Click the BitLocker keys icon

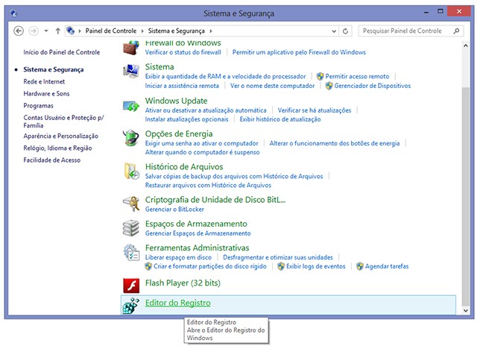point(131,203)
